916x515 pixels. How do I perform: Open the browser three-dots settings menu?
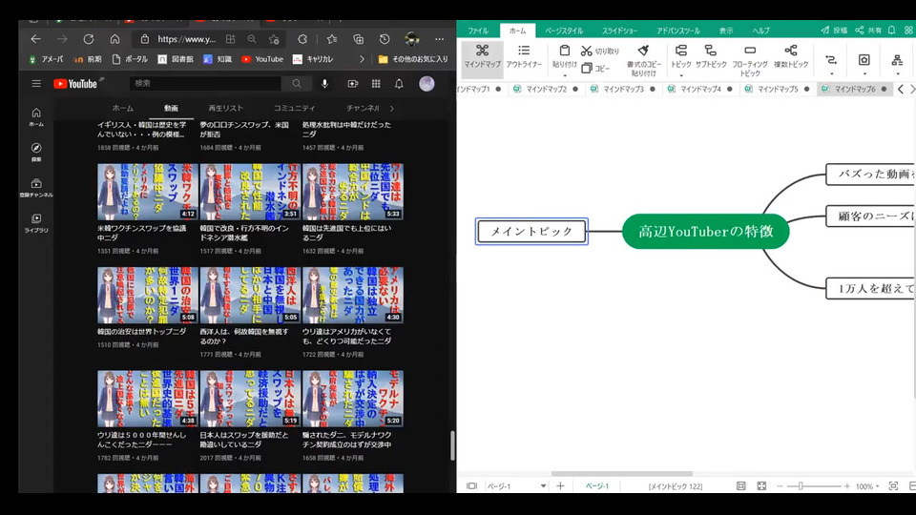pyautogui.click(x=439, y=39)
